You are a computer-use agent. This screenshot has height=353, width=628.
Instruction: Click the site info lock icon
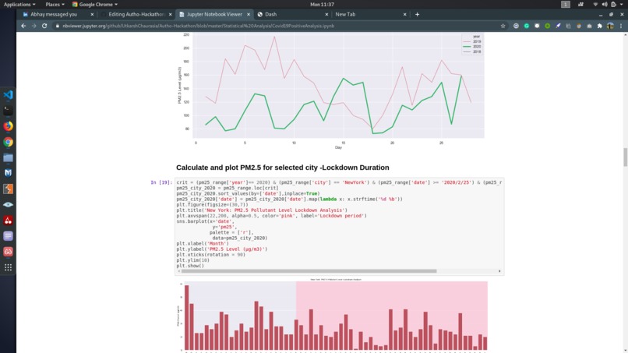coord(58,26)
